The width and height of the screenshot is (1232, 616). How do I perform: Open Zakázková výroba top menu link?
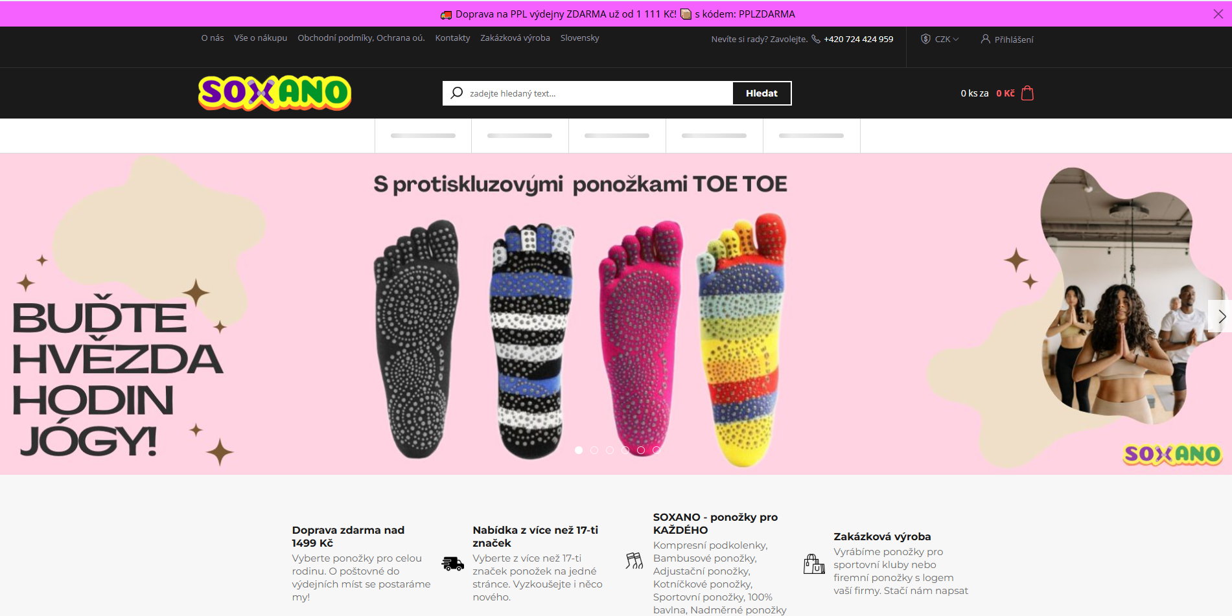[x=515, y=38]
